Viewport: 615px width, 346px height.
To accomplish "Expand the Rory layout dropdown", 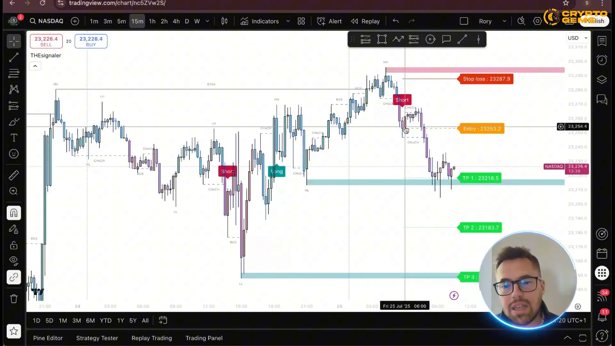I will 504,21.
